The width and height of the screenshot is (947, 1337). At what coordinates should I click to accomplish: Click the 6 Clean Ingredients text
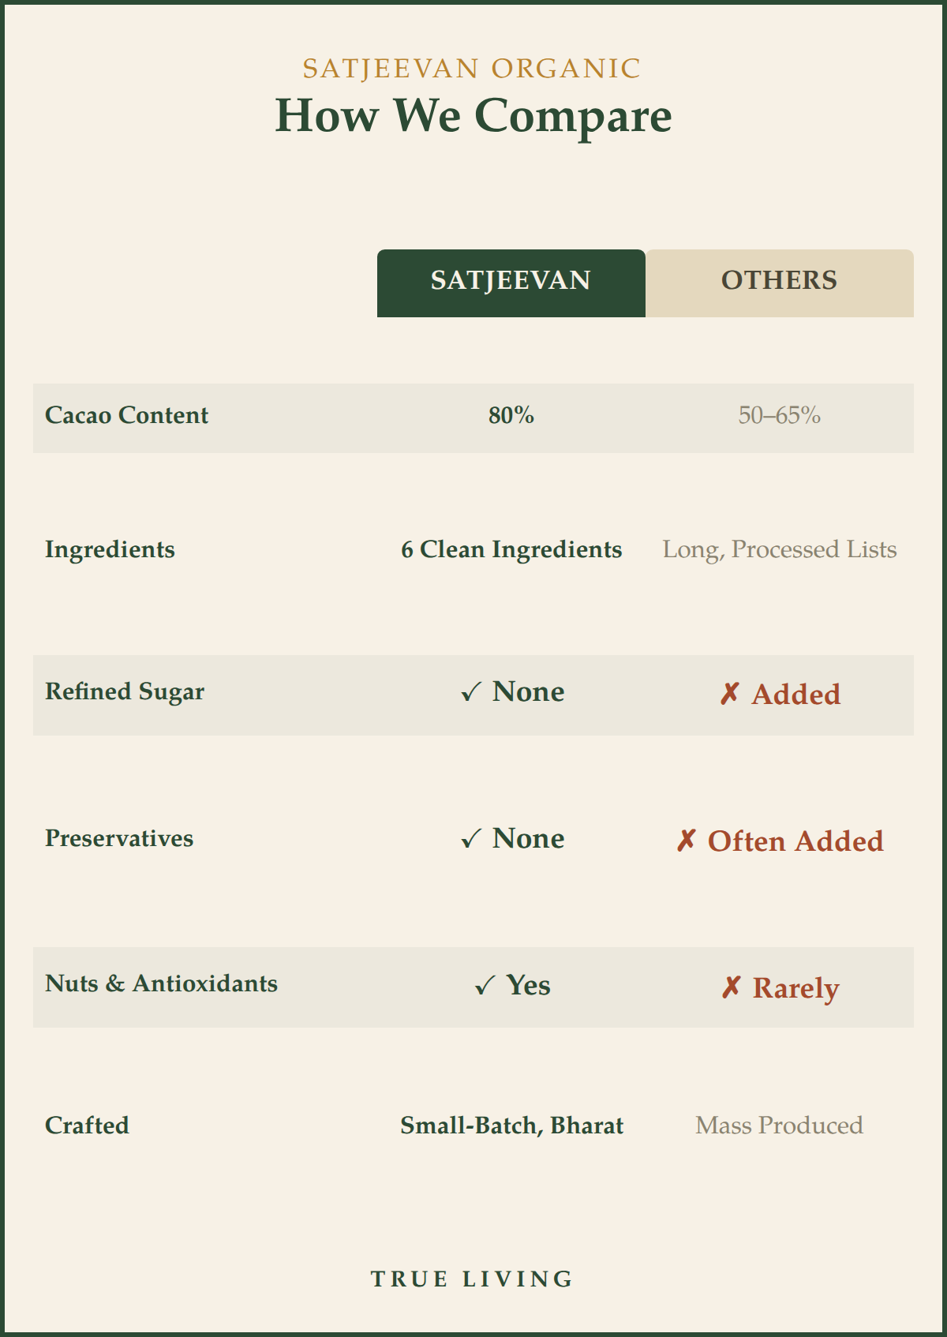(x=511, y=549)
